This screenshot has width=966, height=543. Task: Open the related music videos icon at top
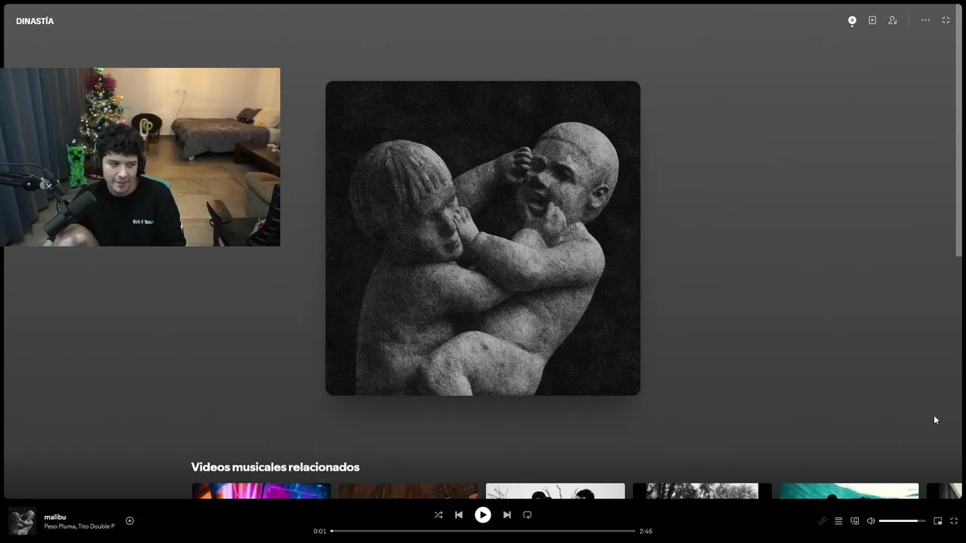tap(872, 20)
